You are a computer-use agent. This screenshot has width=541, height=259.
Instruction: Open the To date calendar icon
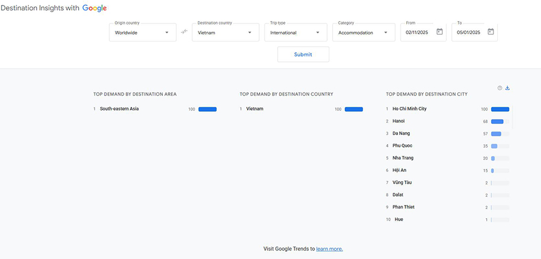click(491, 32)
